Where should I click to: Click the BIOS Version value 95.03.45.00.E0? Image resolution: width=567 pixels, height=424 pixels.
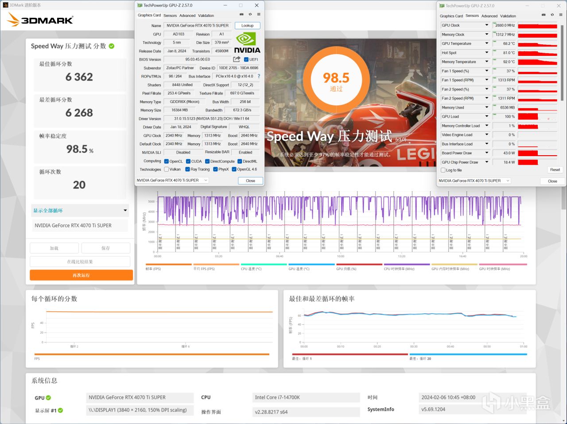198,59
